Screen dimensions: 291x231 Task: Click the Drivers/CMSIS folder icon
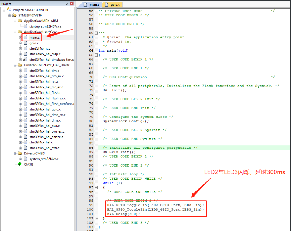pos(20,153)
